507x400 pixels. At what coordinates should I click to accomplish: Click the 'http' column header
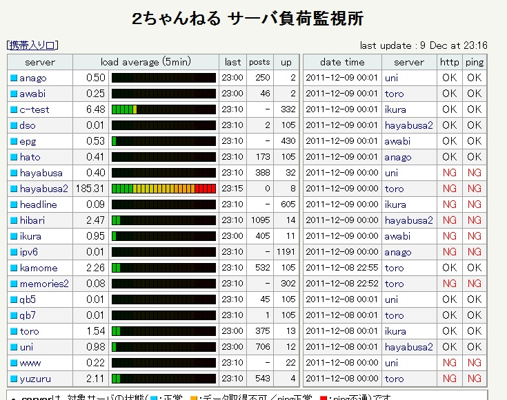[450, 62]
